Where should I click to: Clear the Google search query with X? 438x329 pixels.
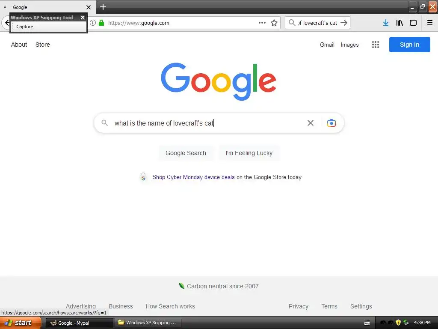pyautogui.click(x=311, y=123)
